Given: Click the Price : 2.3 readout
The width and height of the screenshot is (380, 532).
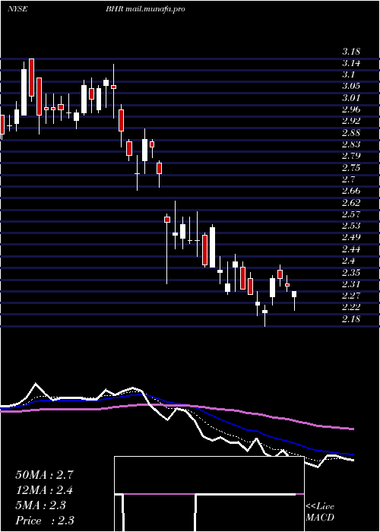Looking at the screenshot, I should (45, 521).
